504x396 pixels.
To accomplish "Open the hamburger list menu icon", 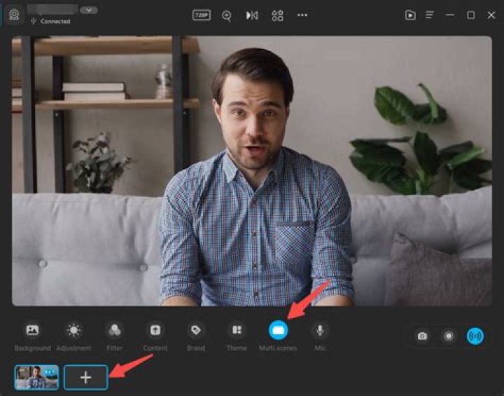I will coord(430,15).
